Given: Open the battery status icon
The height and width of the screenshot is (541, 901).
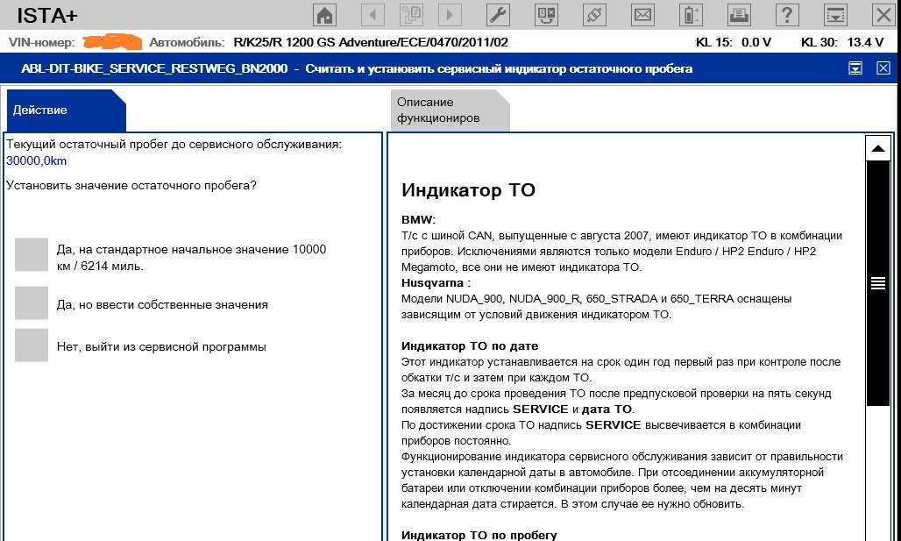Looking at the screenshot, I should coord(692,15).
